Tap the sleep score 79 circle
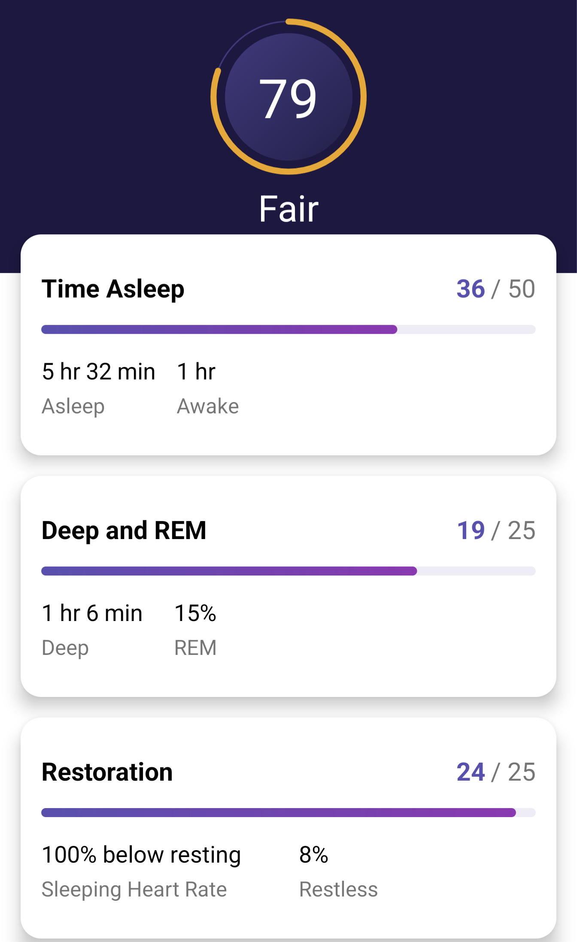Viewport: 577px width, 942px height. [288, 97]
